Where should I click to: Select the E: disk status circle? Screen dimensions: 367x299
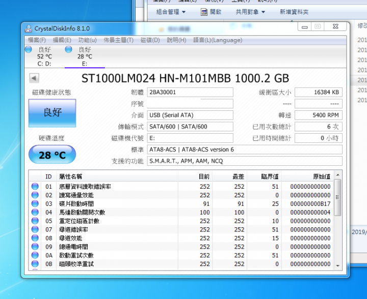[69, 49]
